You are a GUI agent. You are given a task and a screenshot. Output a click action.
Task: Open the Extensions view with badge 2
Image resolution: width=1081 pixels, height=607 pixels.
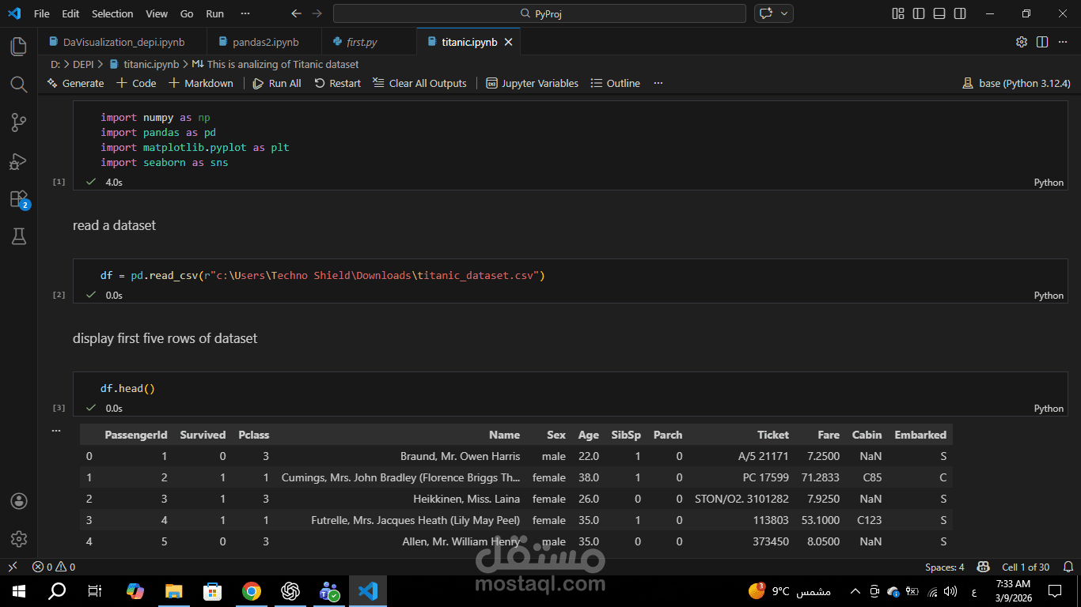tap(18, 198)
